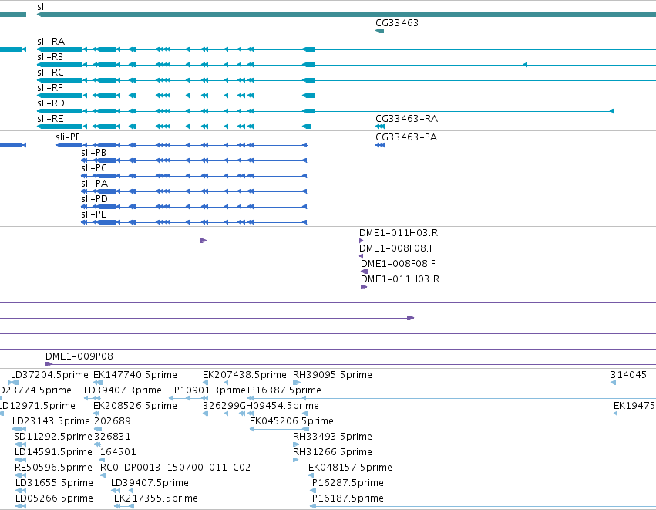This screenshot has height=510, width=656.
Task: Select the EK048157.5prime EST label
Action: coord(350,468)
